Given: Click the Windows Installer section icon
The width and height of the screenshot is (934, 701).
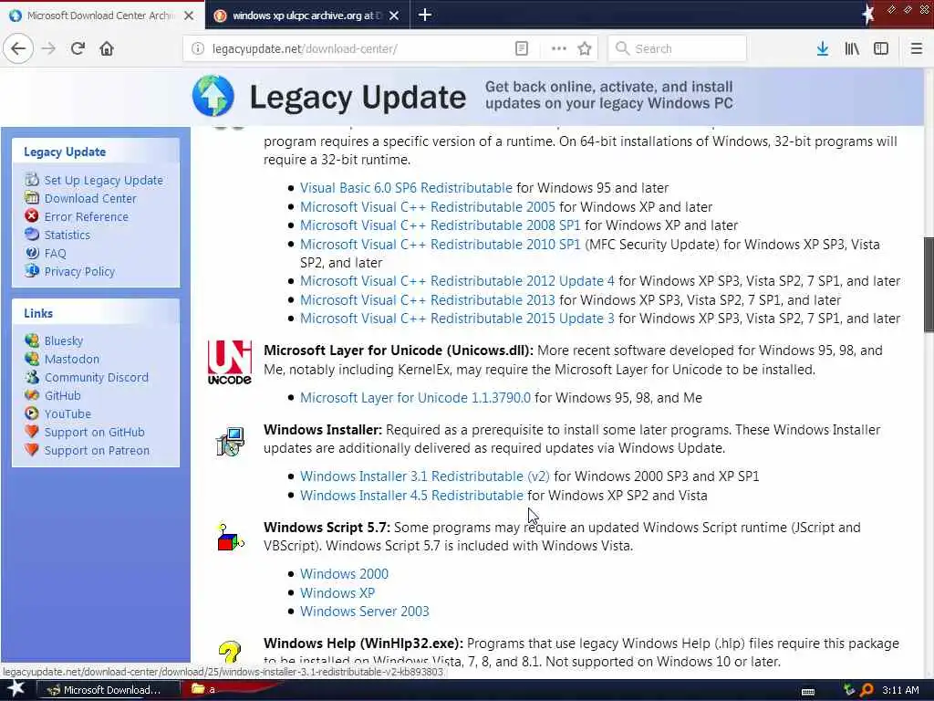Looking at the screenshot, I should click(x=230, y=442).
